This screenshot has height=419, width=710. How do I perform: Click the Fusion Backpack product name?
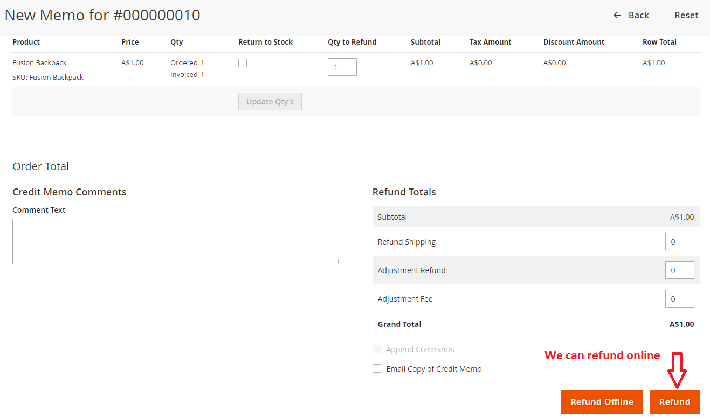point(39,63)
